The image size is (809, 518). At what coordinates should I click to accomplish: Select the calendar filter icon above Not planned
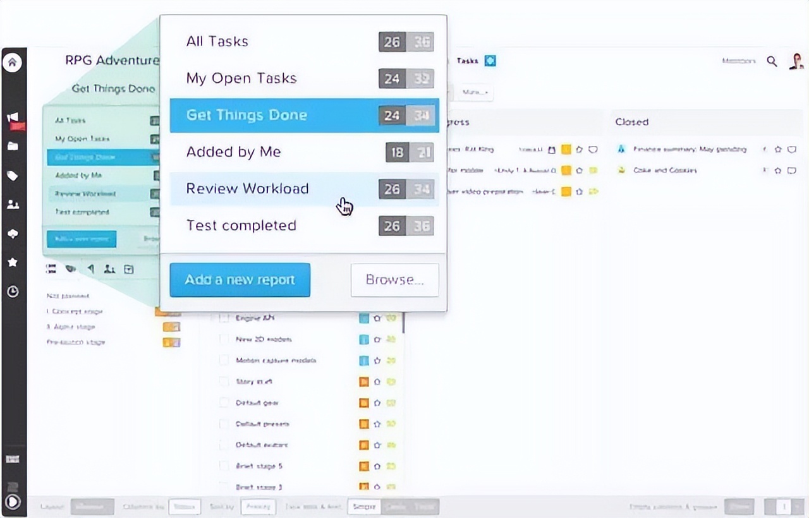pyautogui.click(x=129, y=269)
